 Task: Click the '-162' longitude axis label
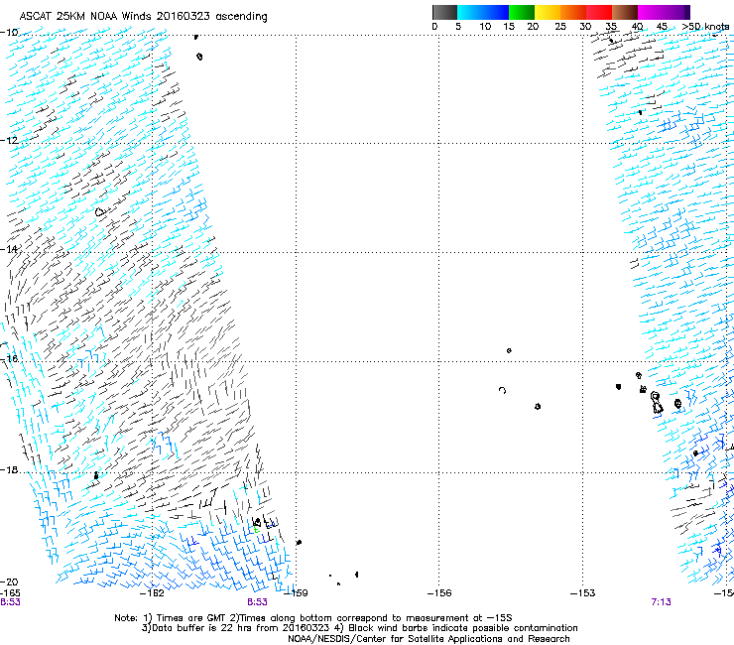point(152,593)
